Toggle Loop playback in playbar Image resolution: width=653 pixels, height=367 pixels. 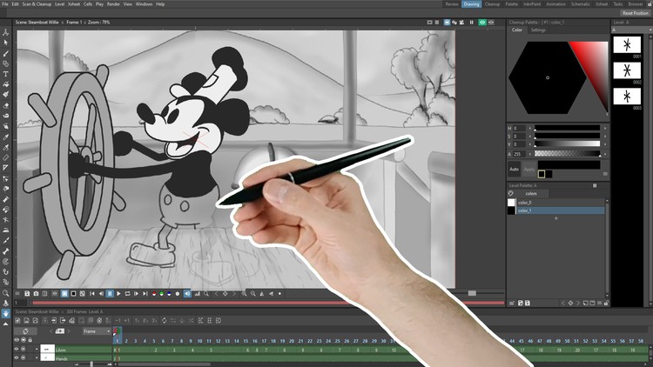(x=127, y=293)
